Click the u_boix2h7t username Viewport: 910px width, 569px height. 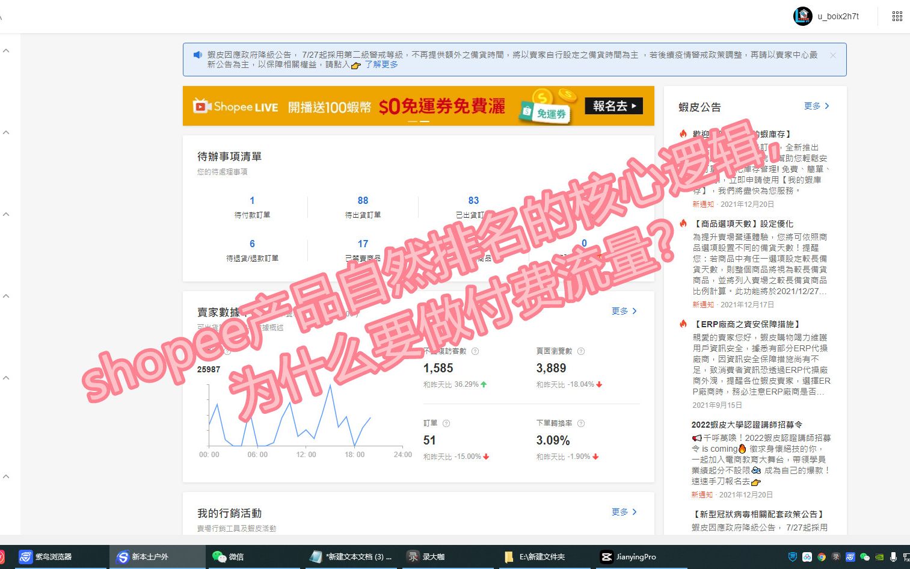point(838,16)
